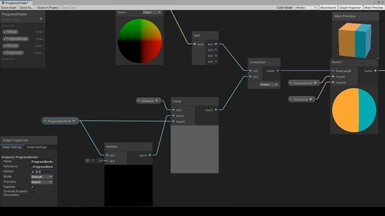This screenshot has height=216, width=385.
Task: Open the Precision Inherit dropdown
Action: pos(42,182)
